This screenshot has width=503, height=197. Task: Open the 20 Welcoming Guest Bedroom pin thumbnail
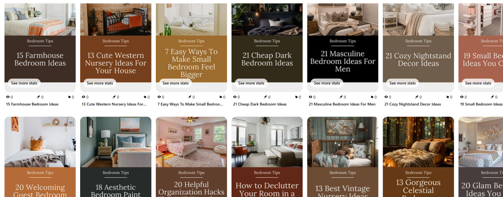[x=40, y=157]
